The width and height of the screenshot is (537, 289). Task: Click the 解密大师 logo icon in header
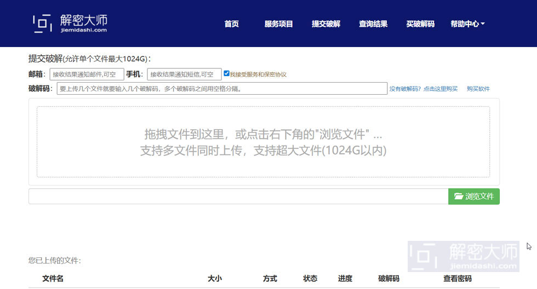tap(43, 24)
